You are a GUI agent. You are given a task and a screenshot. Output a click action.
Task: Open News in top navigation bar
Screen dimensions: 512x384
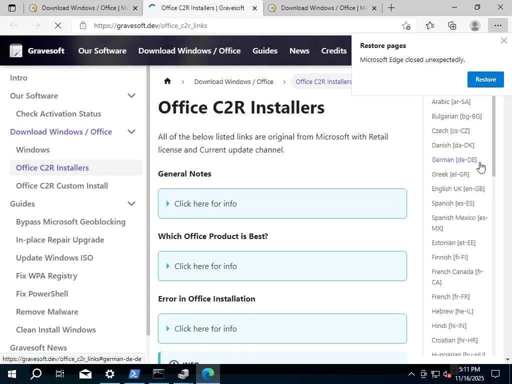click(299, 50)
